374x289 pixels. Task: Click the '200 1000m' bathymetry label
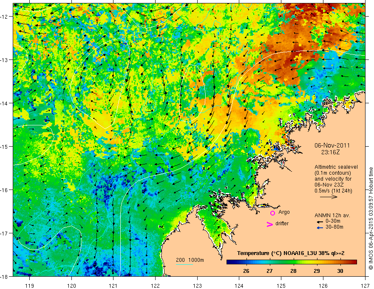[190, 260]
